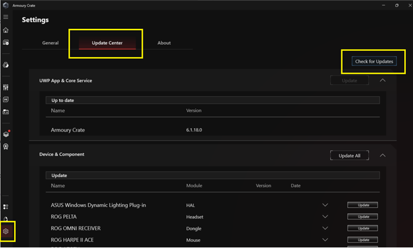Screen dimensions: 413x248
Task: Collapse the Device & Component section
Action: [383, 155]
